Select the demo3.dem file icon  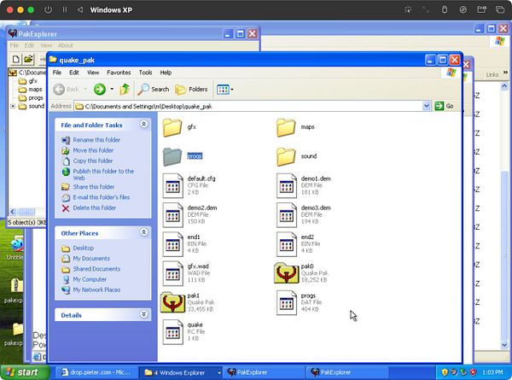click(x=287, y=215)
